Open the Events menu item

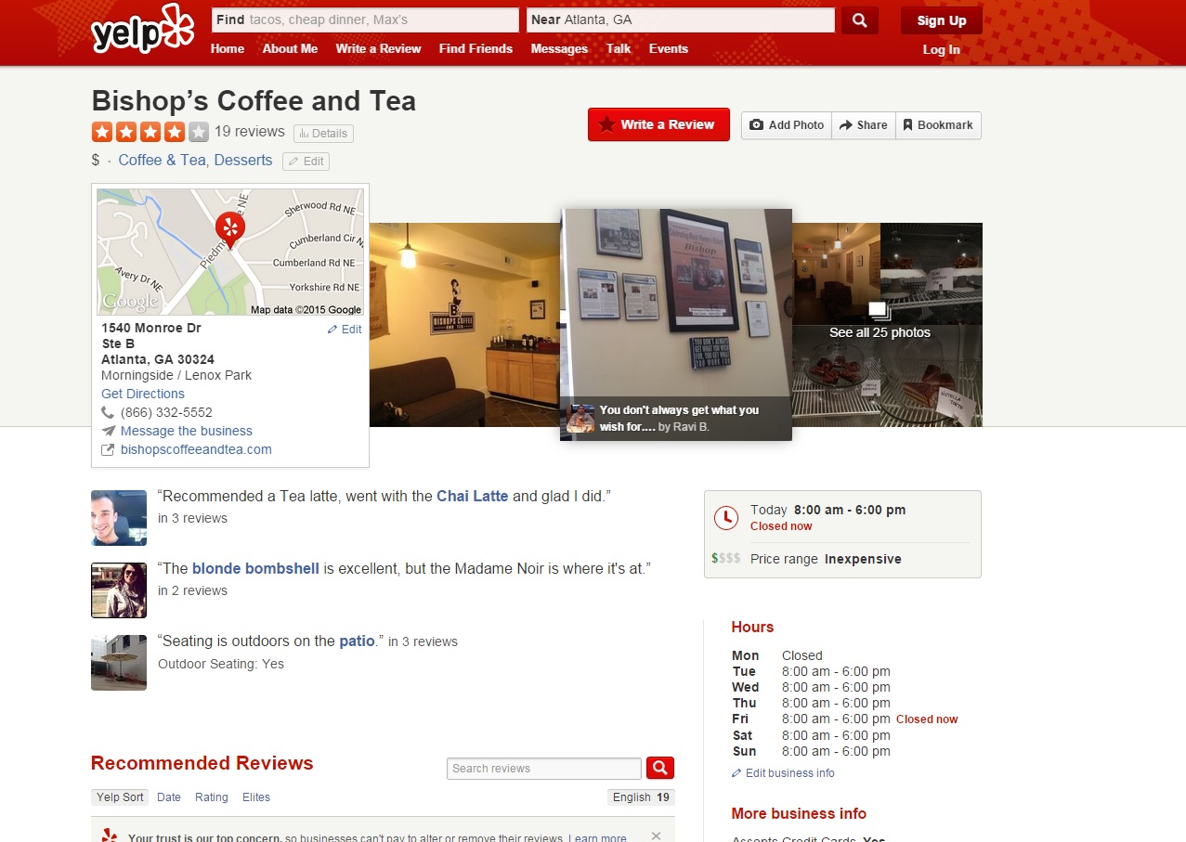coord(669,48)
